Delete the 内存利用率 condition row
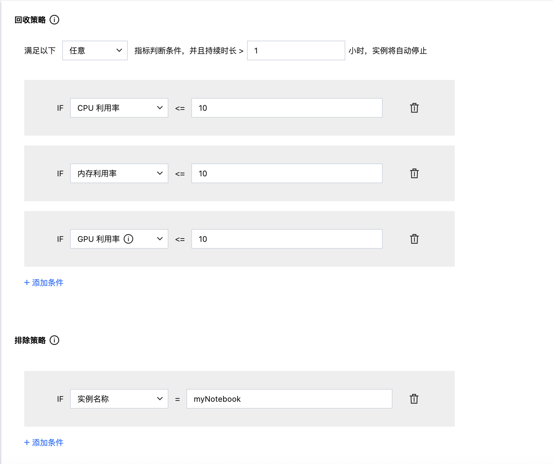The image size is (553, 464). tap(414, 173)
